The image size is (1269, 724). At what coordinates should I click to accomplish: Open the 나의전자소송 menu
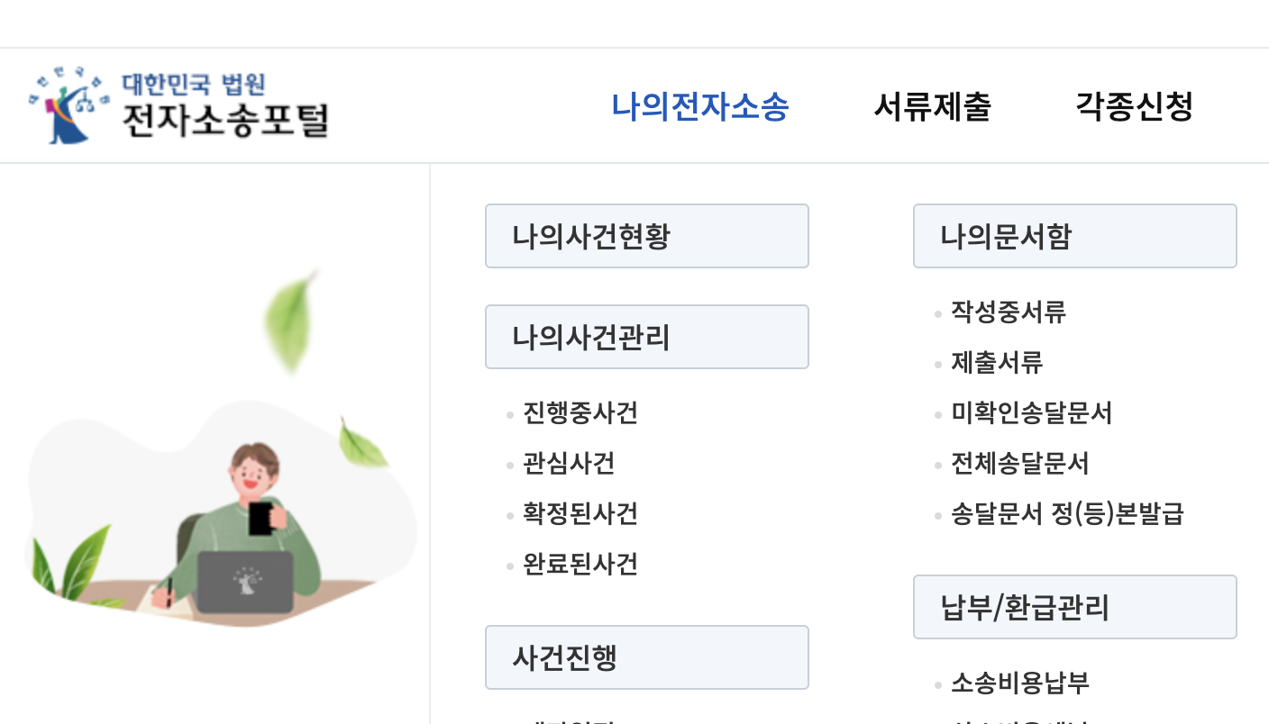701,106
